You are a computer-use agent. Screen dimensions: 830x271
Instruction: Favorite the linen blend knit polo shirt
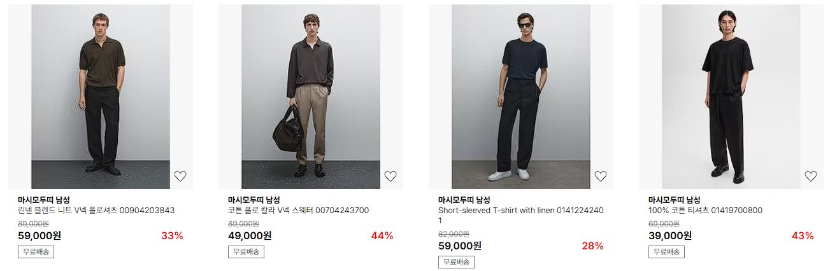pyautogui.click(x=180, y=176)
